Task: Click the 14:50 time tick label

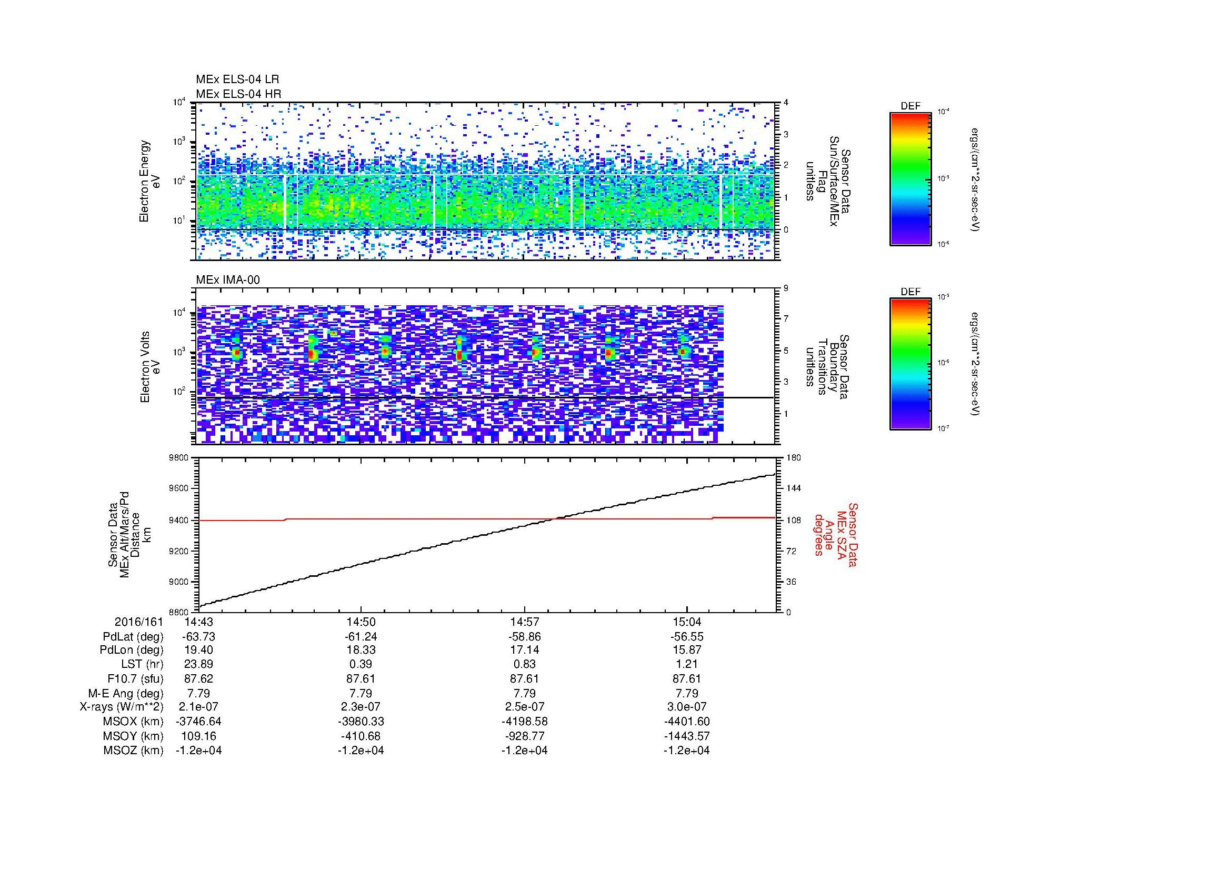Action: click(361, 622)
